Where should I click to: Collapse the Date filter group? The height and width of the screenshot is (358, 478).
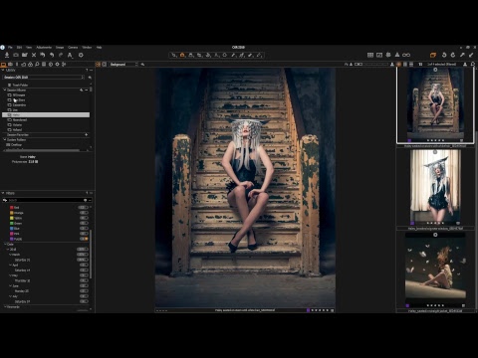pyautogui.click(x=5, y=244)
